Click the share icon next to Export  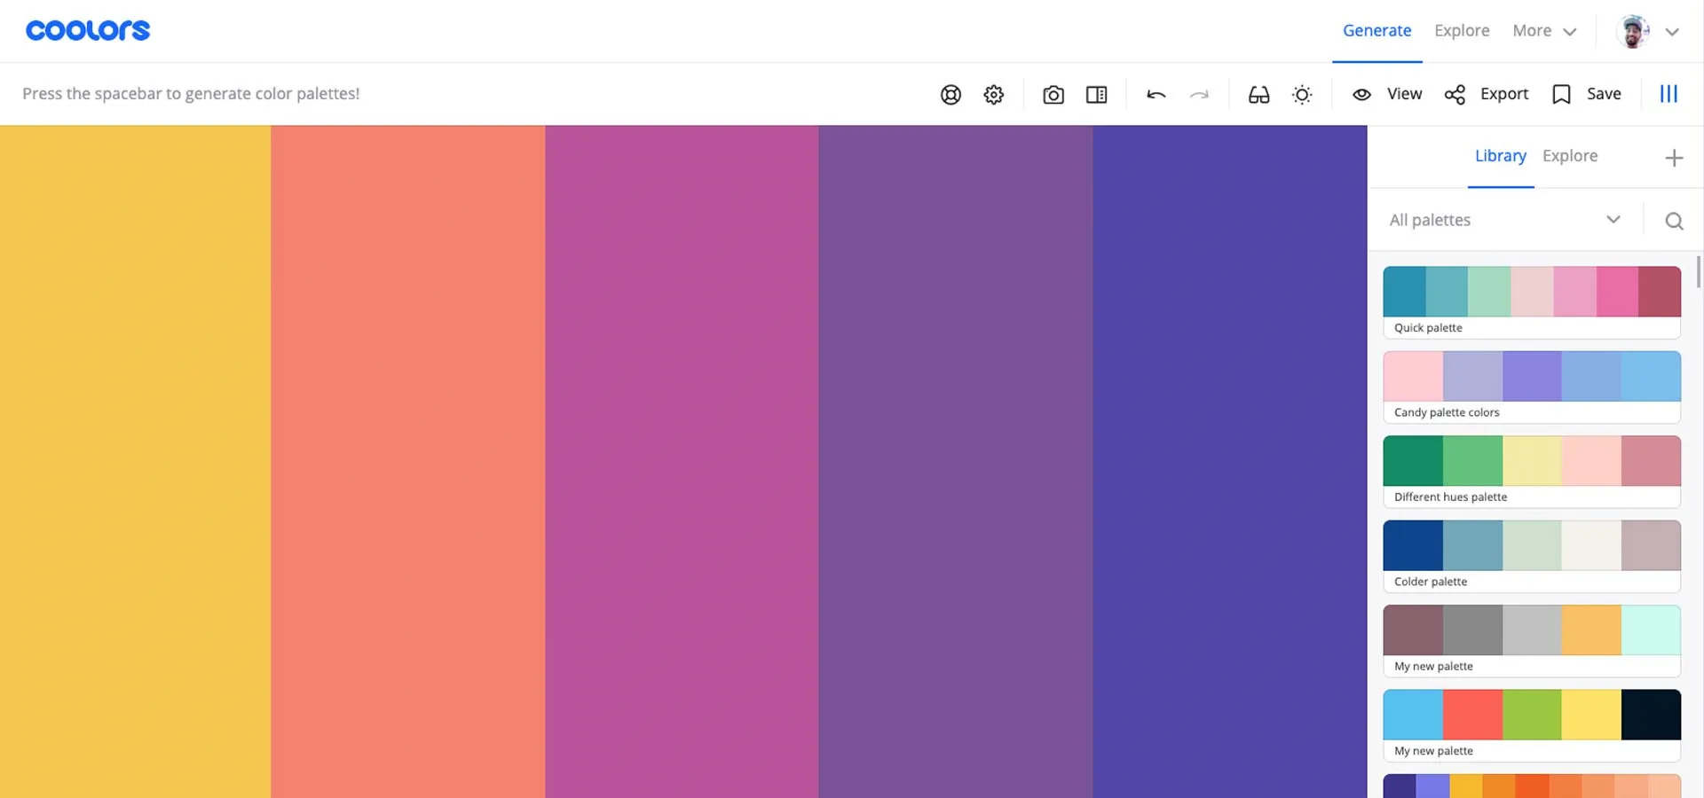[x=1455, y=94]
